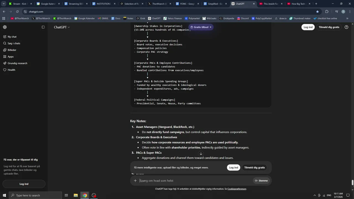Open the Notes bookmark
The image size is (354, 199).
pyautogui.click(x=128, y=19)
